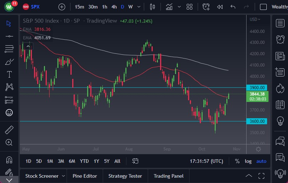288x183 pixels.
Task: Open the Strategy Tester tab
Action: point(125,176)
